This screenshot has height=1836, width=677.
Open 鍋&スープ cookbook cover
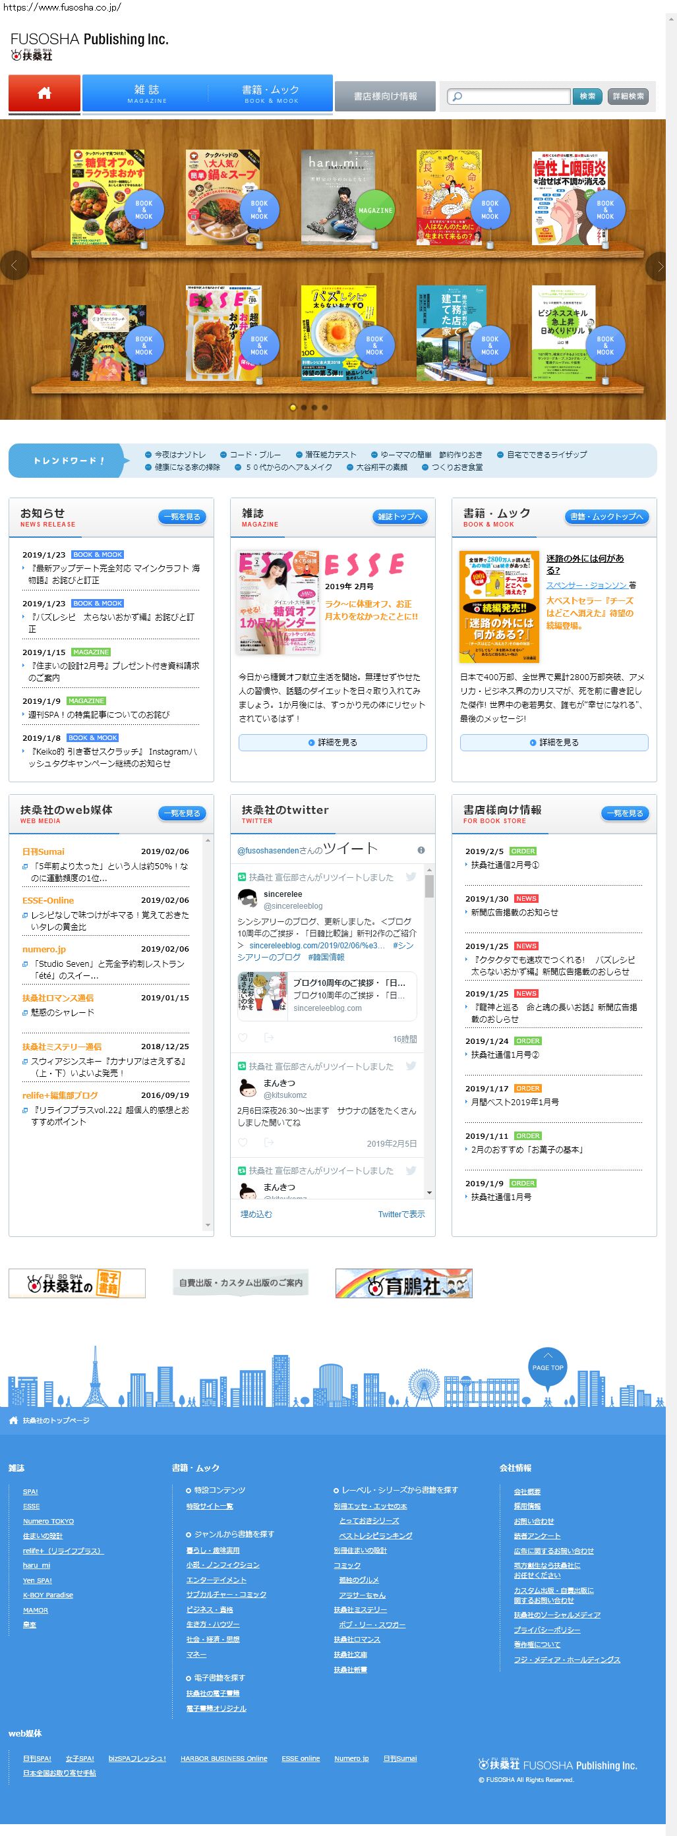coord(222,198)
